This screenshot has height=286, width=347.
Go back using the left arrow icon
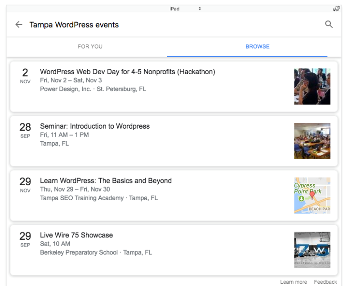(x=19, y=24)
